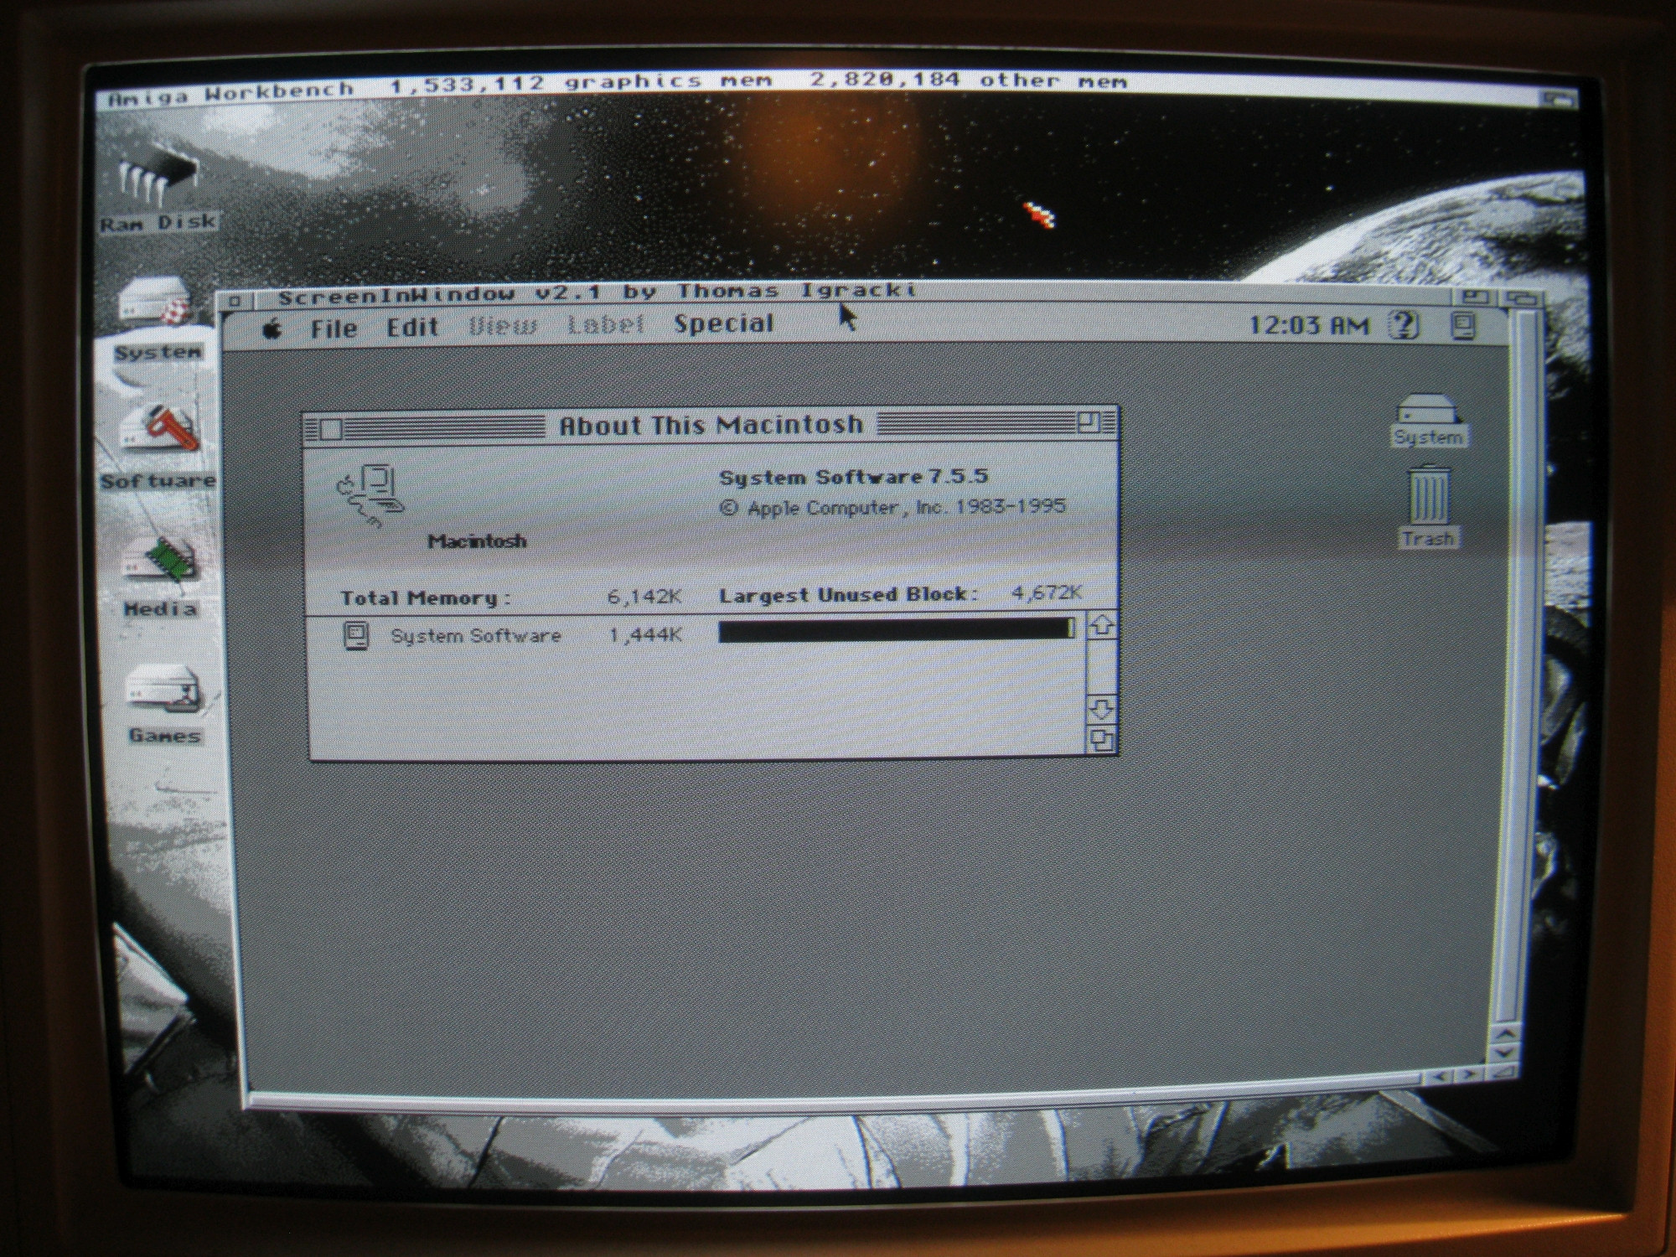Toggle About This Macintosh zoom box
The width and height of the screenshot is (1676, 1257).
(1089, 422)
